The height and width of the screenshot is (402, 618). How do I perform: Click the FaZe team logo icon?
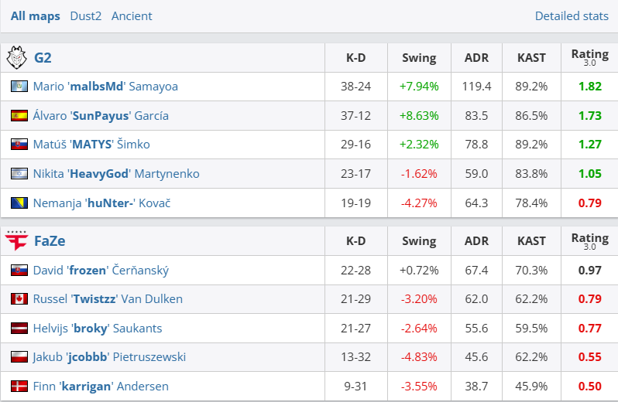17,240
